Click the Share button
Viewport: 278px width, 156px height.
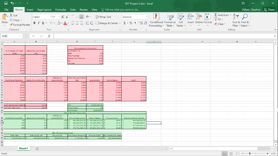pyautogui.click(x=269, y=10)
